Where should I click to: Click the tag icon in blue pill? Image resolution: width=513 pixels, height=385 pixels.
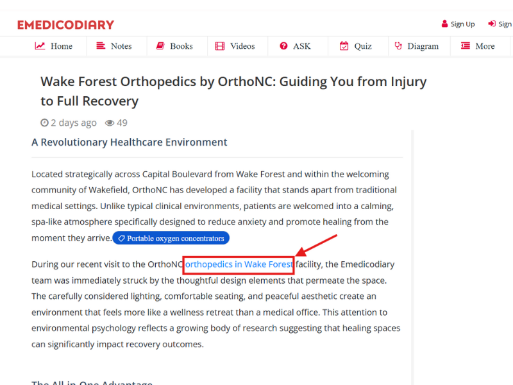click(121, 238)
